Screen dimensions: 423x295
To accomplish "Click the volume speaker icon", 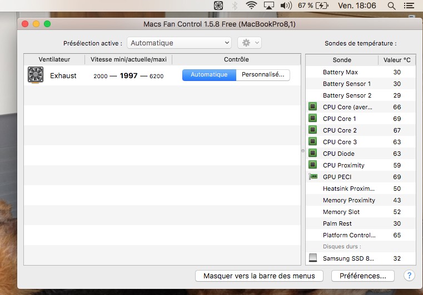I will [x=286, y=6].
